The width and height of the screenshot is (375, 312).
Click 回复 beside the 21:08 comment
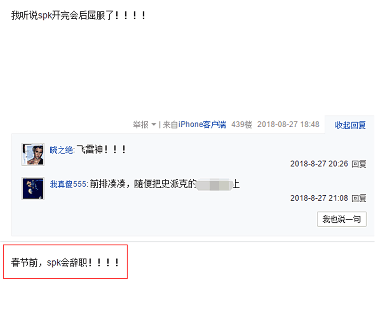pos(359,198)
